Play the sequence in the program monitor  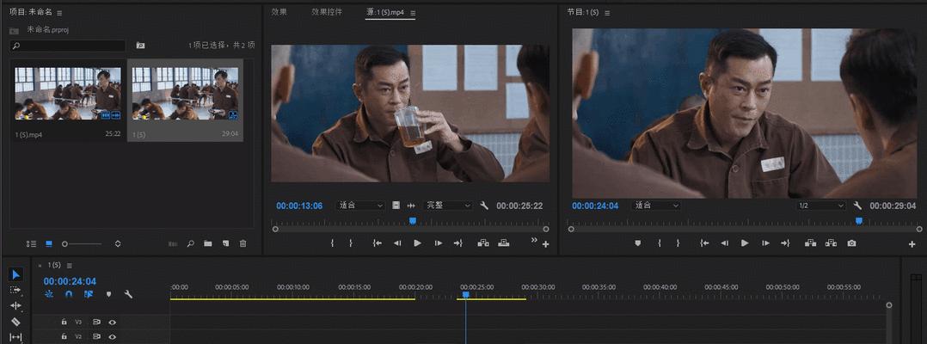745,243
